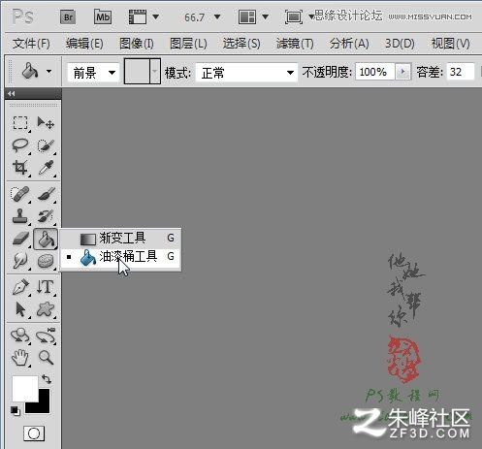Open the 滤镜(T) menu

pos(295,44)
